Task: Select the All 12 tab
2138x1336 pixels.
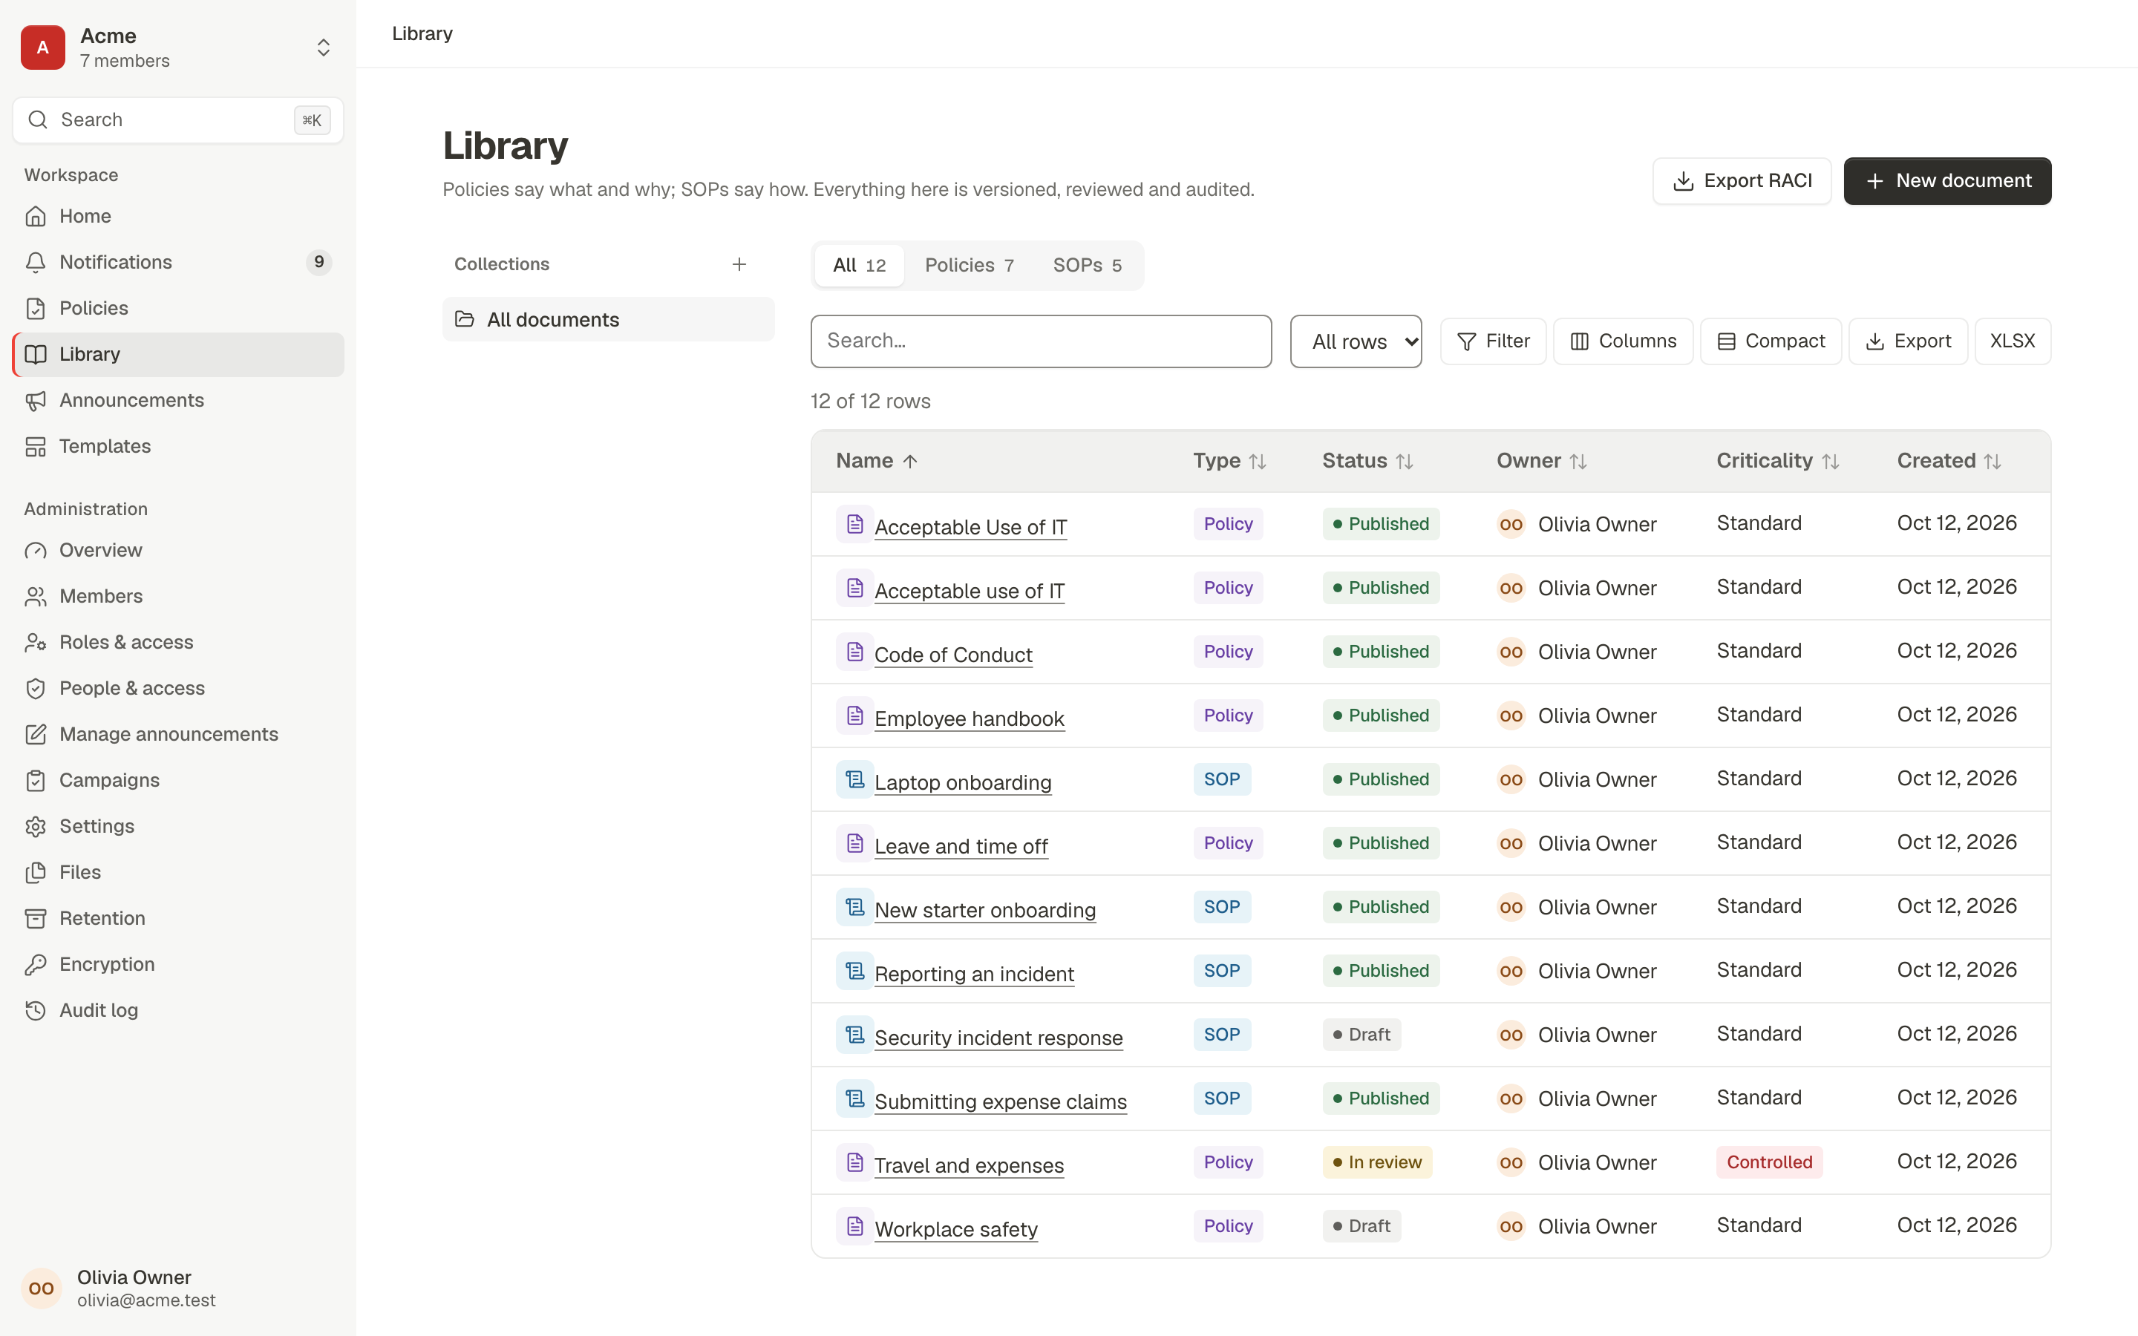Action: pos(859,265)
